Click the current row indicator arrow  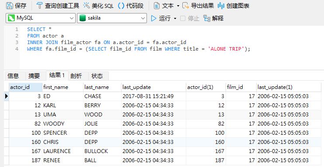pyautogui.click(x=7, y=96)
